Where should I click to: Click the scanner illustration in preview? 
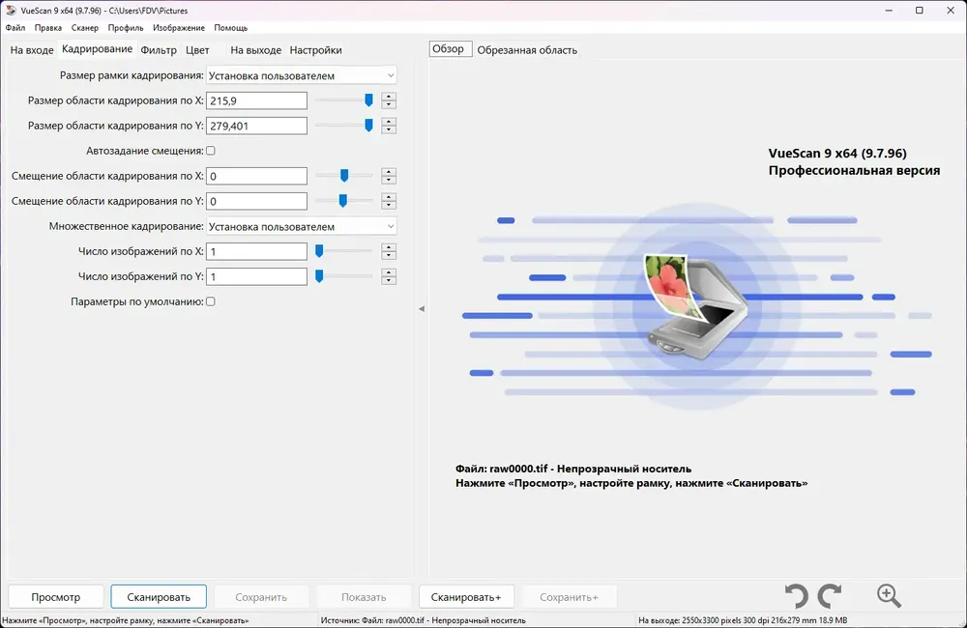(695, 306)
